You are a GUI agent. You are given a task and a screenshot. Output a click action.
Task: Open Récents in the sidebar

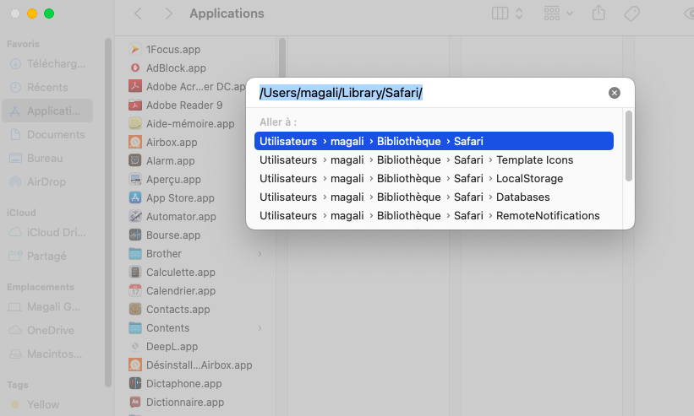[x=48, y=87]
